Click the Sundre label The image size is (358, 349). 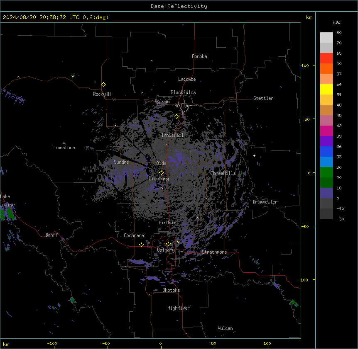pos(121,162)
